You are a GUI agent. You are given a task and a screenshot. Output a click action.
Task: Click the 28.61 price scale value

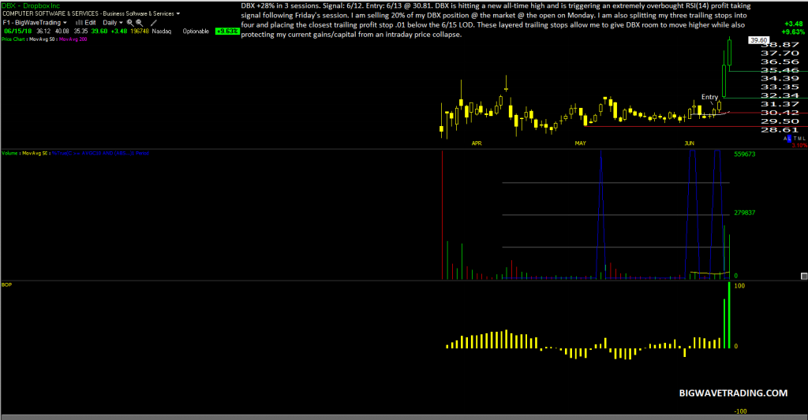click(780, 130)
